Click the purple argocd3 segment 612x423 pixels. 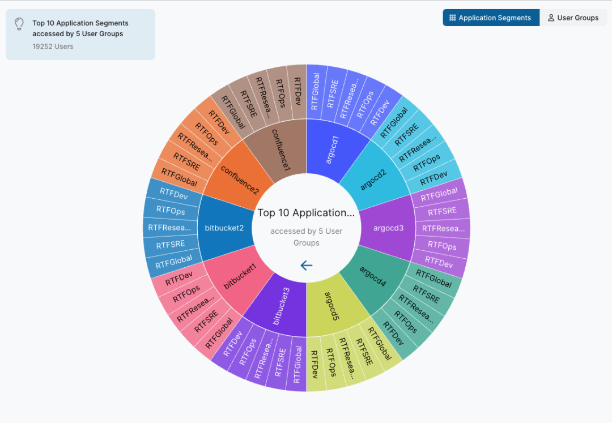coord(389,228)
